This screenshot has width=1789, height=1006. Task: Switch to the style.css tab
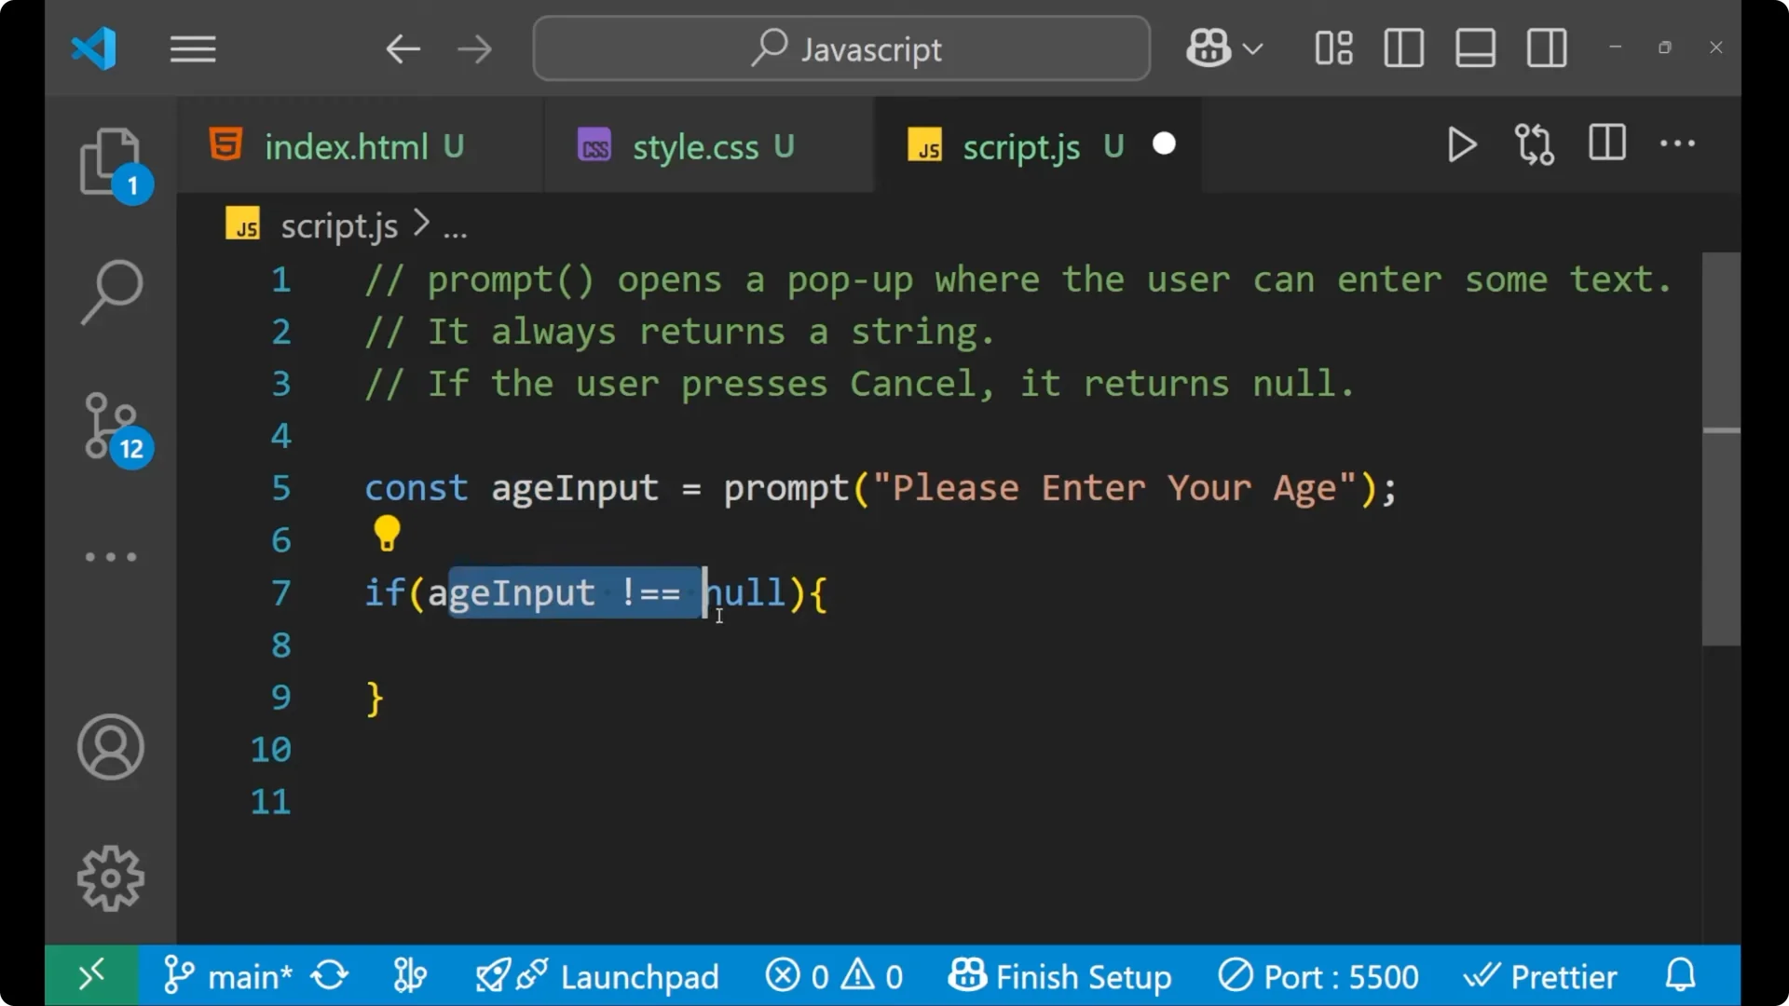click(697, 145)
